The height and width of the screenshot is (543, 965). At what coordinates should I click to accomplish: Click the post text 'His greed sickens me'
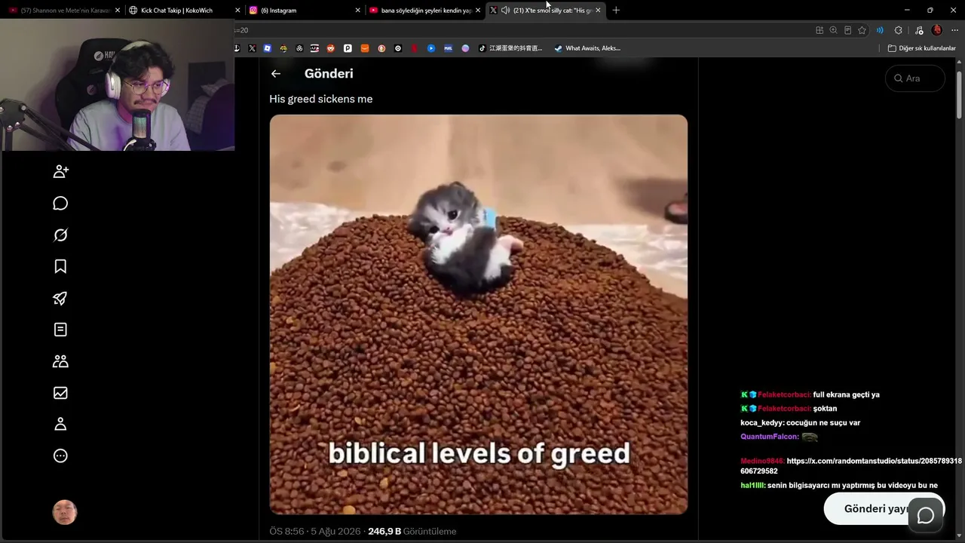(321, 99)
